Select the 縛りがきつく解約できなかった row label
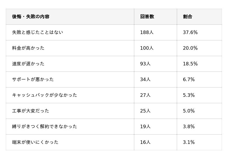Image resolution: width=233 pixels, height=159 pixels. click(44, 127)
